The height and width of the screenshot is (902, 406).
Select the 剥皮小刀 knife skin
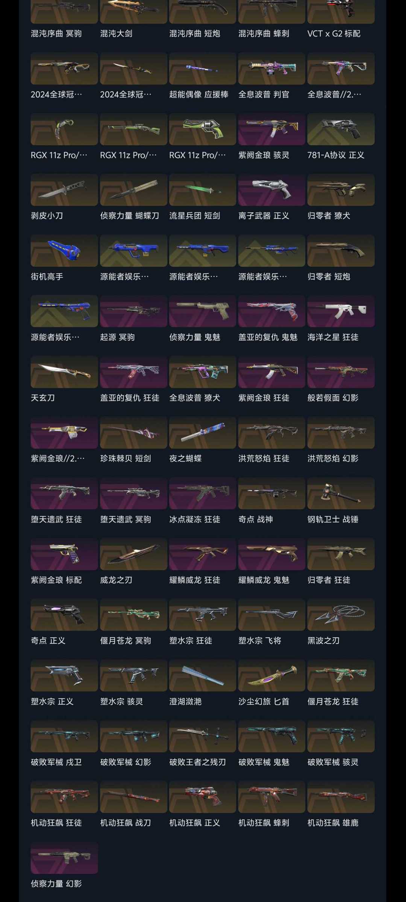pos(64,190)
